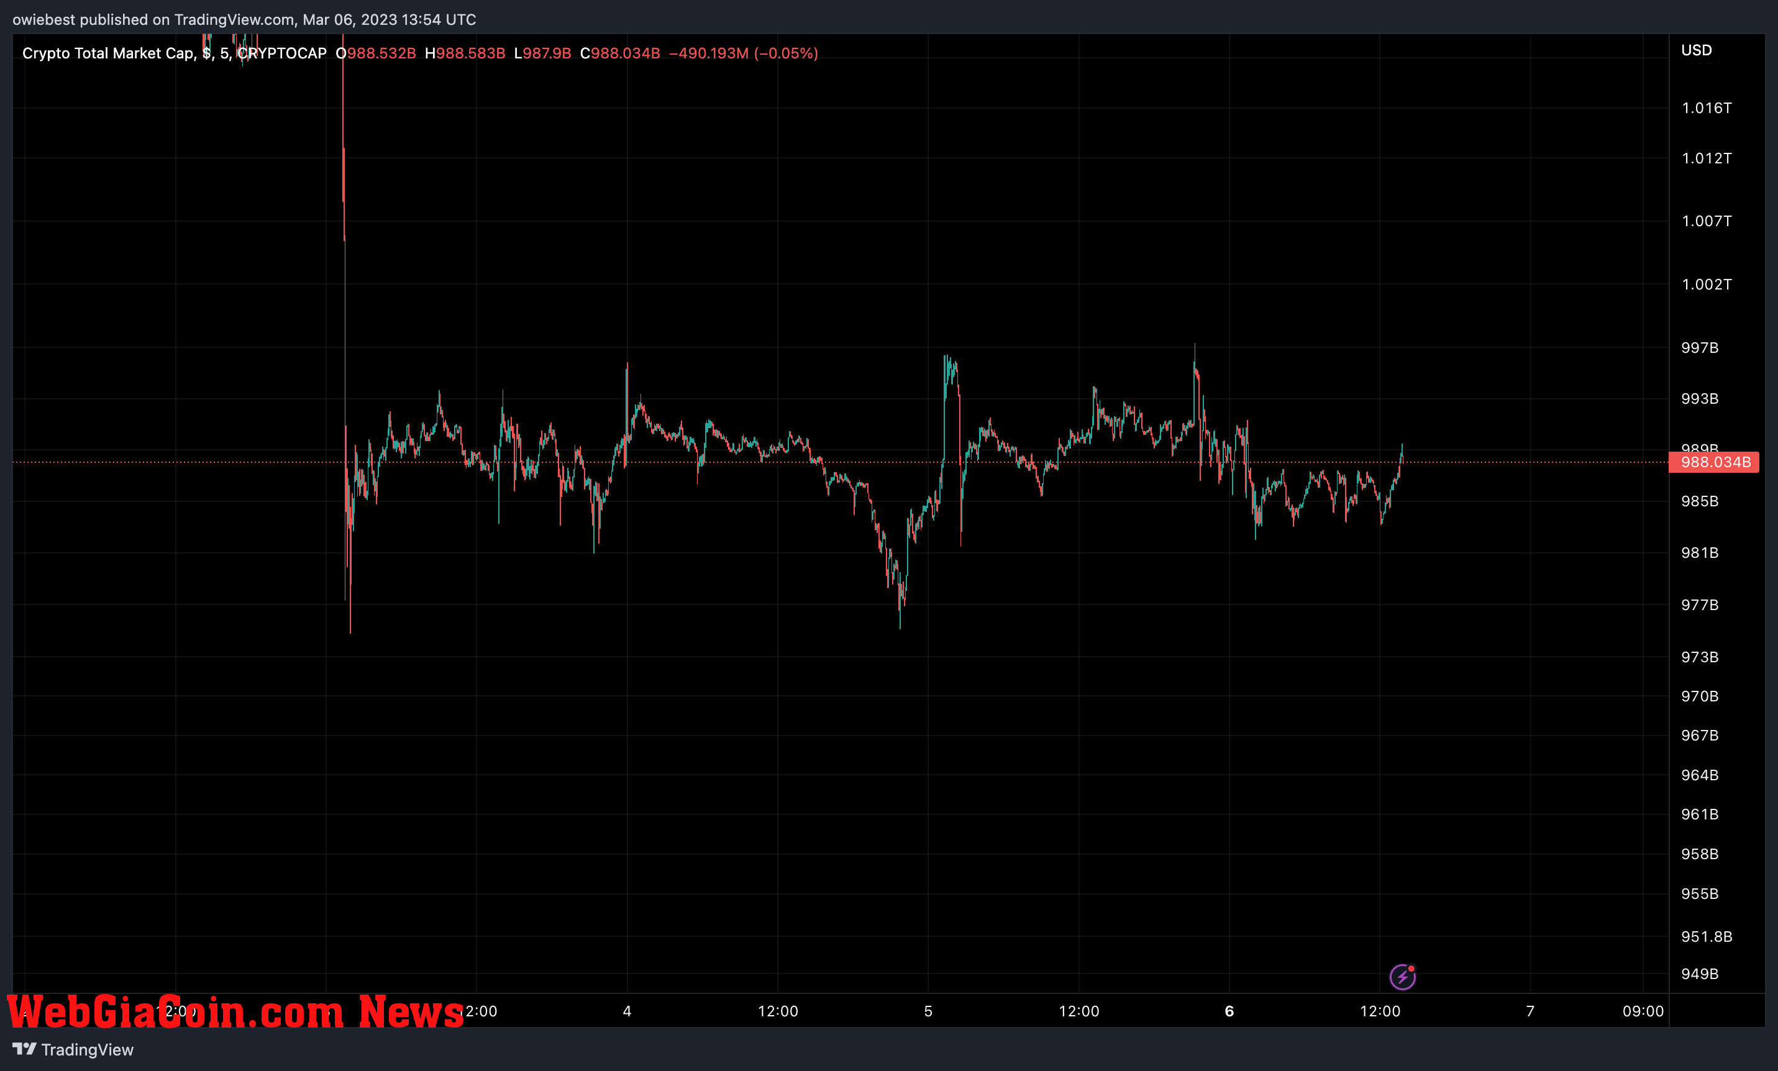Click the date 5 on time axis
Screen dimensions: 1778x1071
click(928, 1011)
